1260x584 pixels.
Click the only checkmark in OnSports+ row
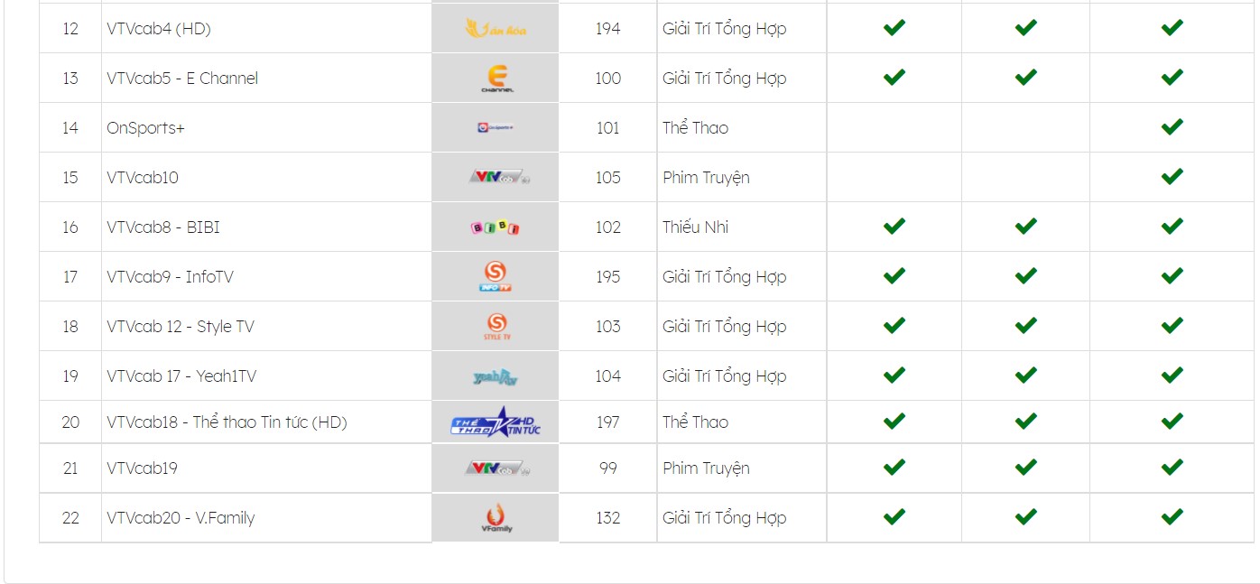point(1172,127)
